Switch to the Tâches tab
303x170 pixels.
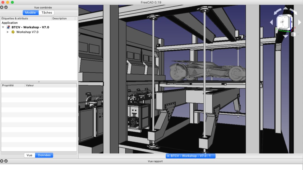tap(46, 12)
